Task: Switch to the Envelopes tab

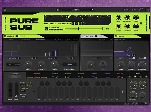Action: tap(37, 75)
